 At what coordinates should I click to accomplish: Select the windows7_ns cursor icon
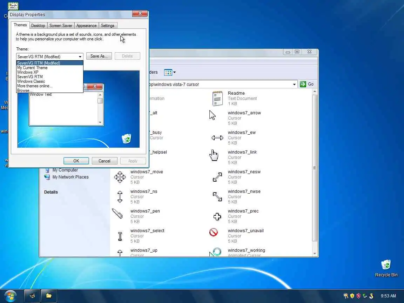click(x=120, y=197)
